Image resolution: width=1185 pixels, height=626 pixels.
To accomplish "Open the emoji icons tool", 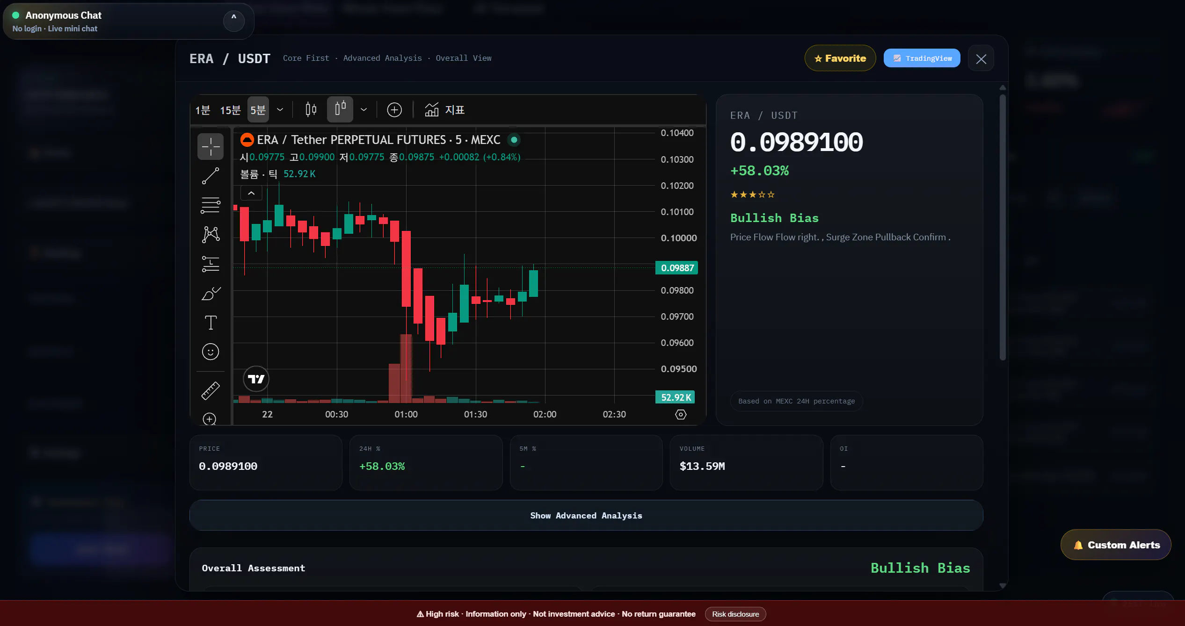I will 211,352.
